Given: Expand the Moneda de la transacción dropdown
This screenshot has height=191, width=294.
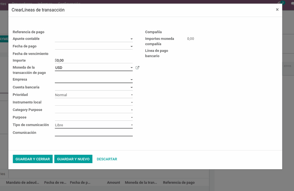Looking at the screenshot, I should [94, 68].
